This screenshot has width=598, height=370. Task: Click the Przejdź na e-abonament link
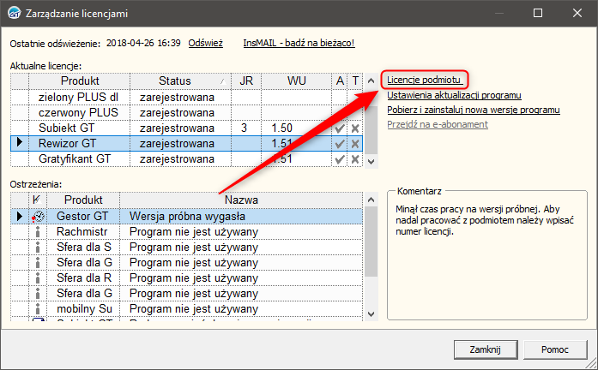pyautogui.click(x=438, y=124)
